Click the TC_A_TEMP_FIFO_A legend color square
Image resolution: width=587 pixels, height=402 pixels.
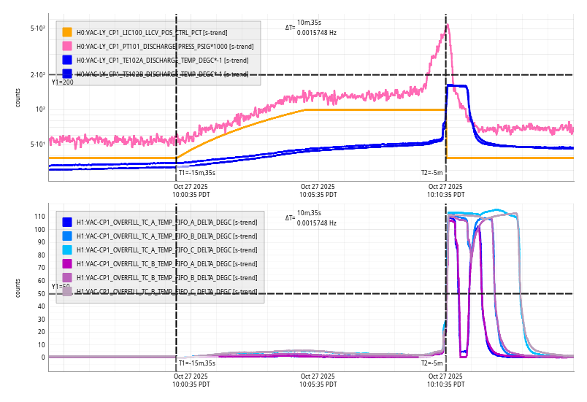tap(67, 222)
